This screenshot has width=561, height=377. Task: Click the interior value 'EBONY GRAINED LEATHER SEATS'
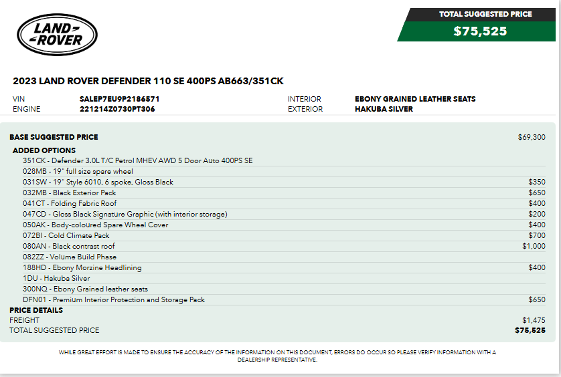[415, 99]
